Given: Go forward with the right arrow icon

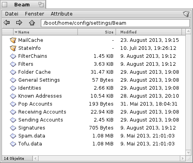Looking at the screenshot, I should (19, 23).
